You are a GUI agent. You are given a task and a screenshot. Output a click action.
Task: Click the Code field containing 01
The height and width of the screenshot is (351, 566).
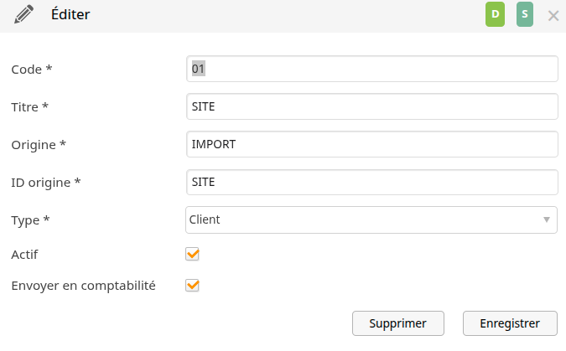(x=372, y=69)
